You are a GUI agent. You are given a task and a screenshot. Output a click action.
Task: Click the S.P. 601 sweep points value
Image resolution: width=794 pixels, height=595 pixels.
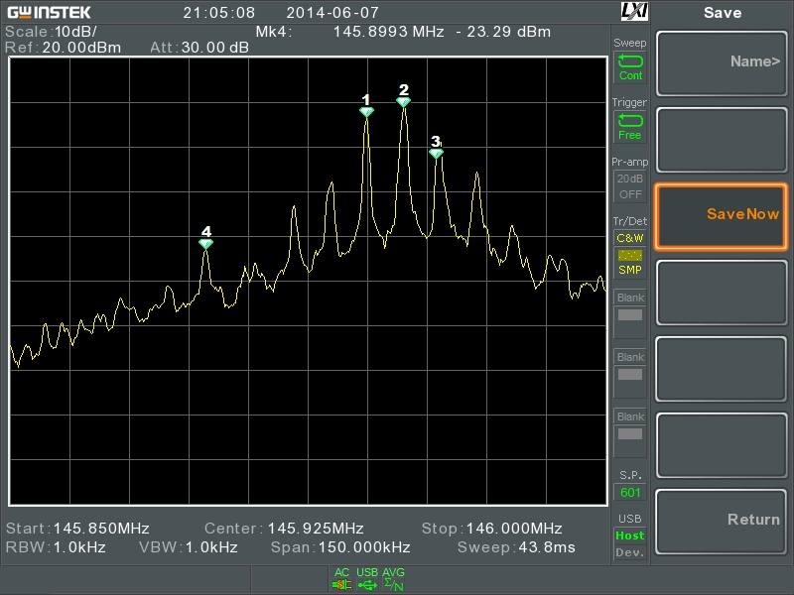click(x=630, y=492)
